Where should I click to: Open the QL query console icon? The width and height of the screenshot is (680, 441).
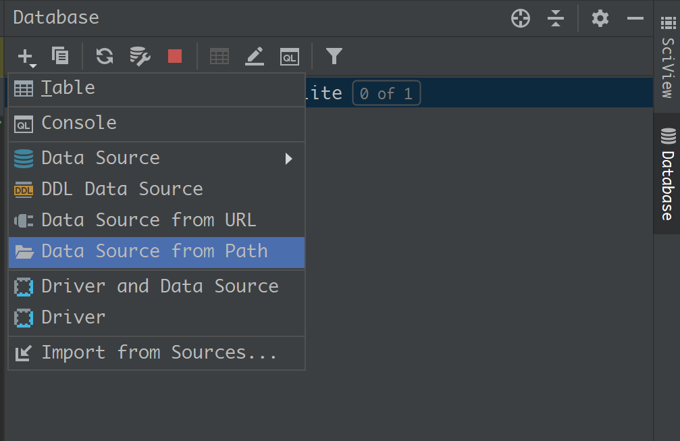tap(289, 56)
